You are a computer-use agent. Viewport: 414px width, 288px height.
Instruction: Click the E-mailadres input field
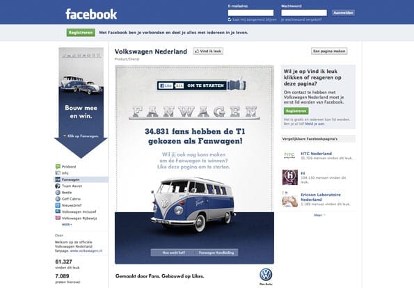(x=250, y=13)
